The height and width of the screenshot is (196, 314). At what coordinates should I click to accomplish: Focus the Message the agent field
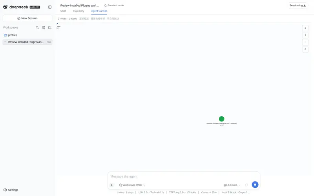point(183,176)
